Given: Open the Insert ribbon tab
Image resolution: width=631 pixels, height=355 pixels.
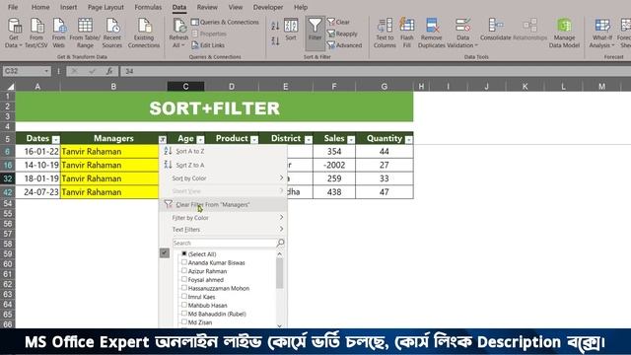Looking at the screenshot, I should [x=68, y=7].
